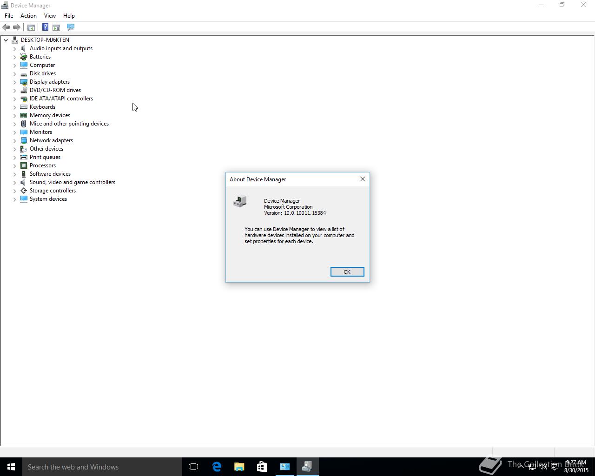Expand the Network adapters node
The image size is (595, 476).
click(14, 140)
